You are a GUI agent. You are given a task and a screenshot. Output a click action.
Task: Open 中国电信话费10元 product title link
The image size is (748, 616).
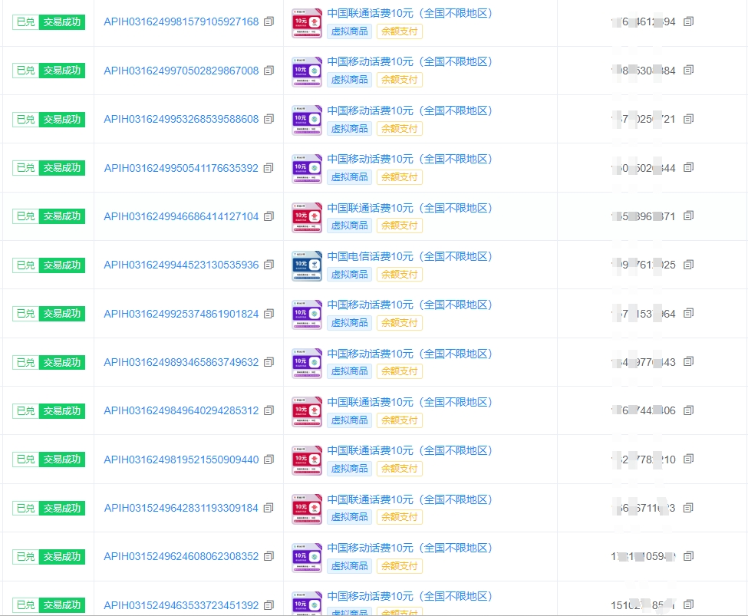pos(410,256)
